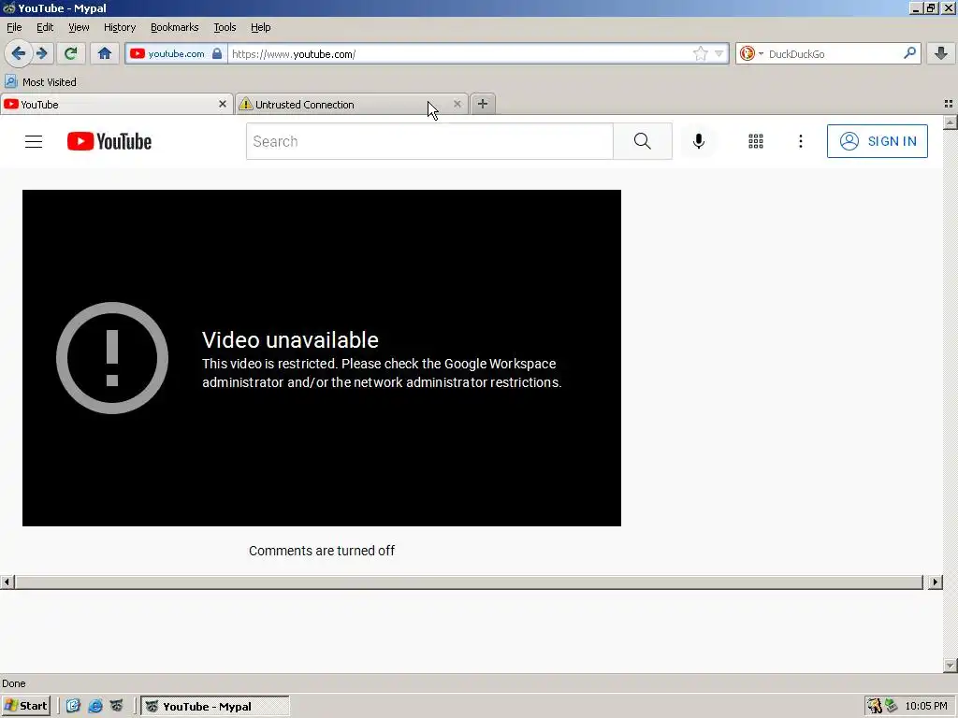Image resolution: width=958 pixels, height=718 pixels.
Task: Bookmark this page with the star icon
Action: [x=700, y=53]
